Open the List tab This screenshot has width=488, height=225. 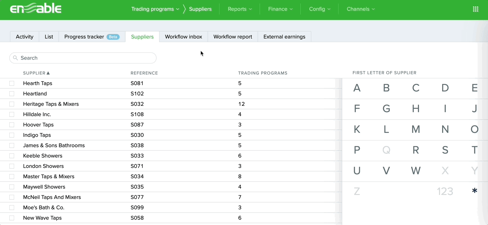(49, 37)
